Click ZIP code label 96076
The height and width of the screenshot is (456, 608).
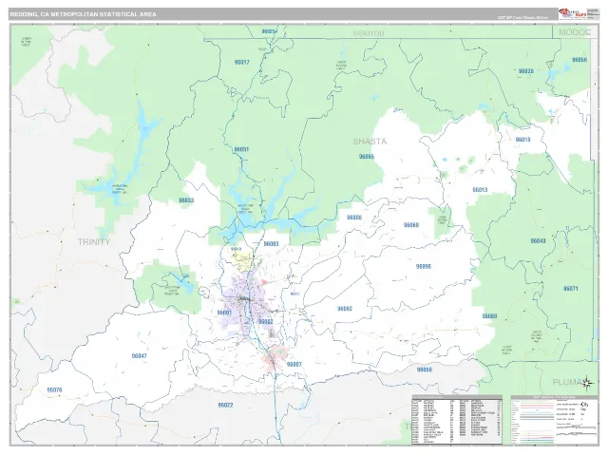tap(54, 389)
